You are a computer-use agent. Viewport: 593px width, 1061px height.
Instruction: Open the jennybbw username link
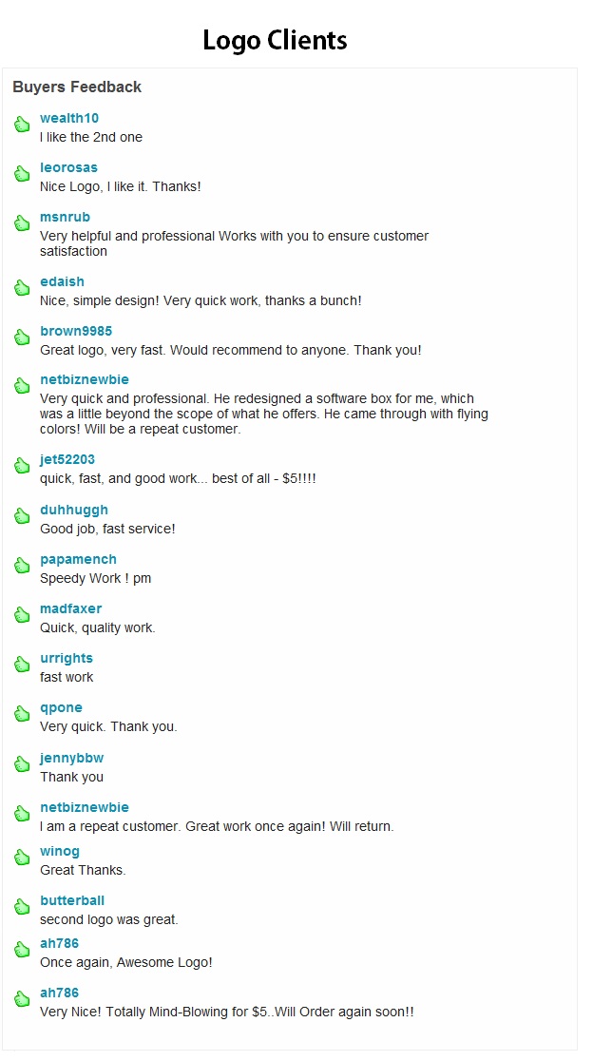click(71, 758)
